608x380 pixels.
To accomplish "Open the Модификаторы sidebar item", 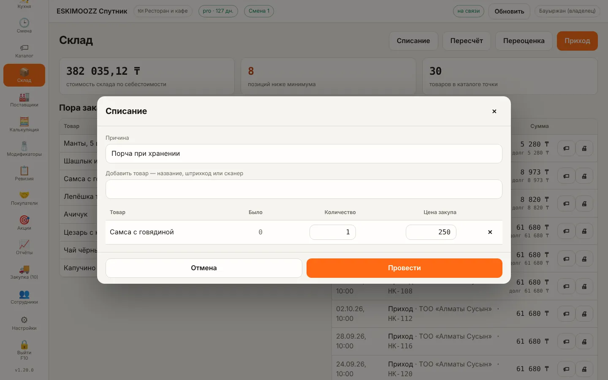I will pyautogui.click(x=24, y=149).
